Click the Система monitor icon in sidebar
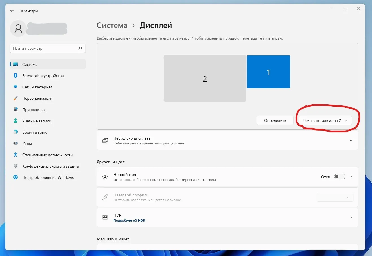The width and height of the screenshot is (372, 256). pyautogui.click(x=16, y=64)
